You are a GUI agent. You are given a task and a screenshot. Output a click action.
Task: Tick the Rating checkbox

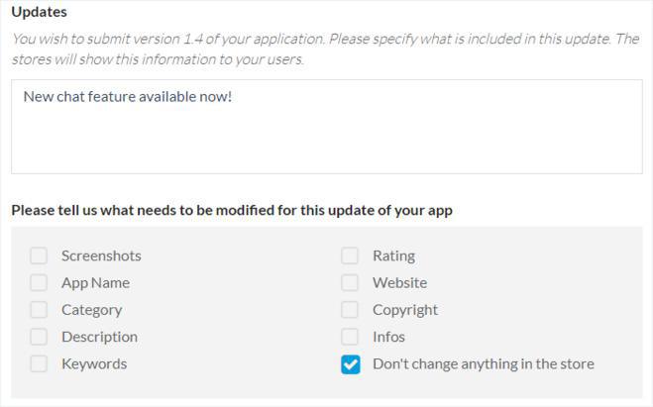(x=350, y=255)
